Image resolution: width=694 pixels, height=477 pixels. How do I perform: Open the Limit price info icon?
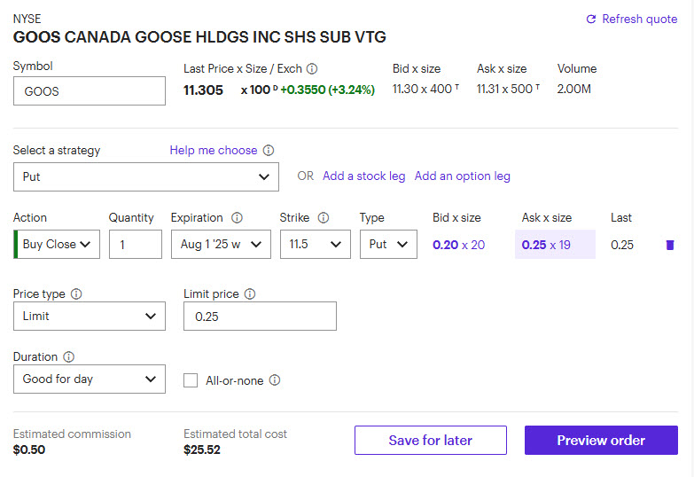coord(250,293)
